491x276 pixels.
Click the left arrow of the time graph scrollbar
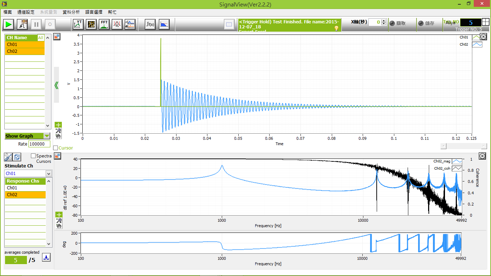pyautogui.click(x=444, y=146)
